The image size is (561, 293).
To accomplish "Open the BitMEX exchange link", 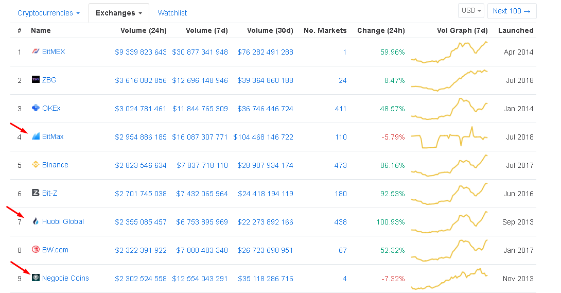I will [x=54, y=51].
